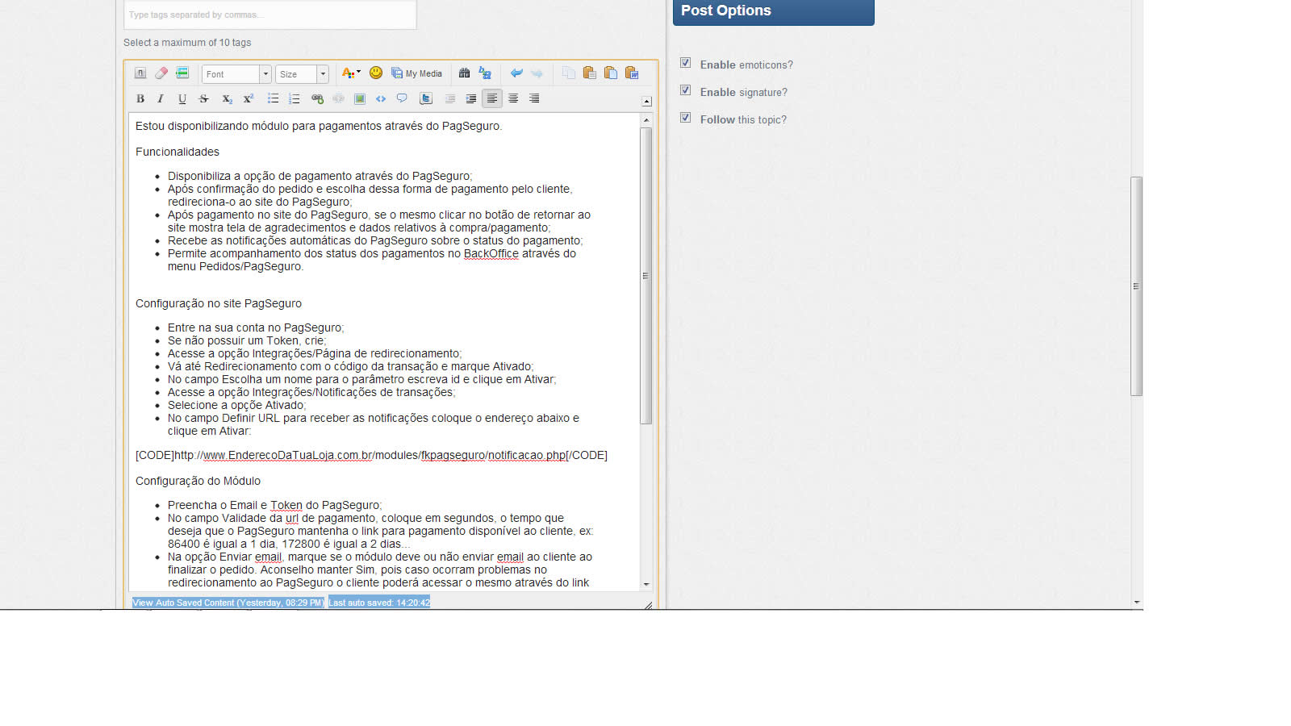Click the special BBCode insert icon
The height and width of the screenshot is (726, 1291).
(x=182, y=73)
